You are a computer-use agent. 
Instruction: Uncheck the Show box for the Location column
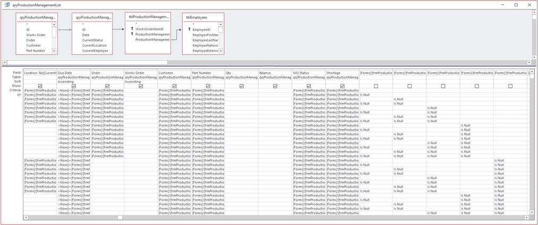pyautogui.click(x=40, y=86)
